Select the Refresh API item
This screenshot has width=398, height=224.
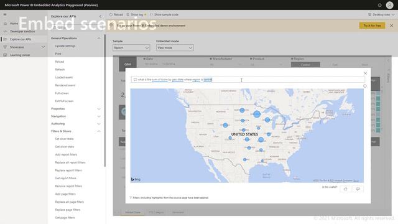(x=60, y=70)
